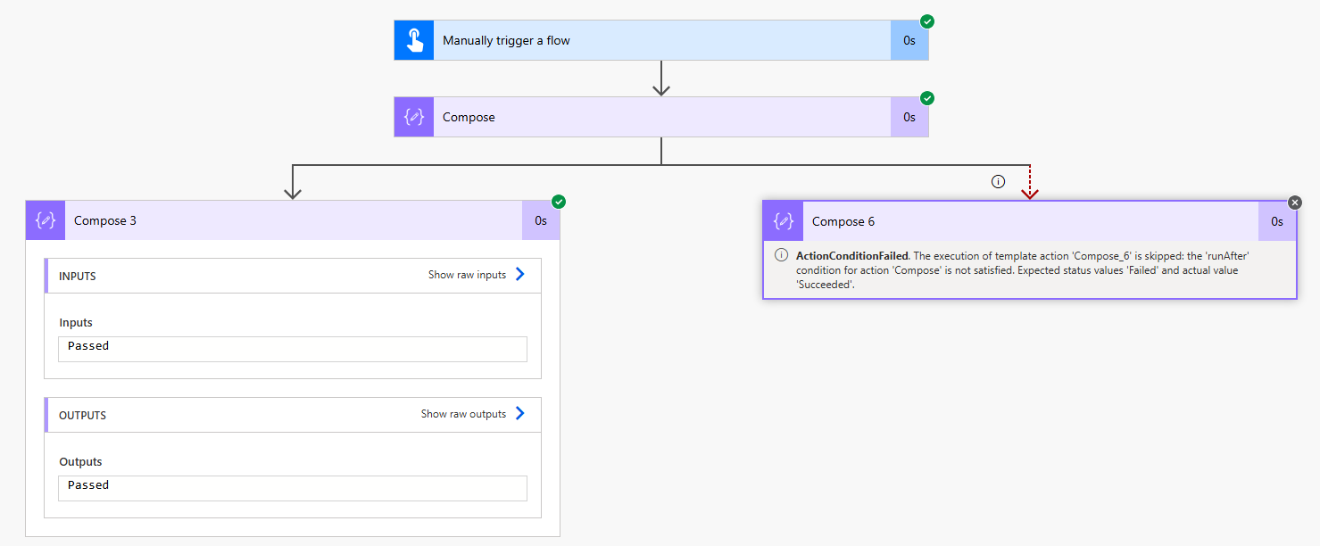This screenshot has width=1320, height=546.
Task: Click the 0s duration on trigger step
Action: pos(909,40)
